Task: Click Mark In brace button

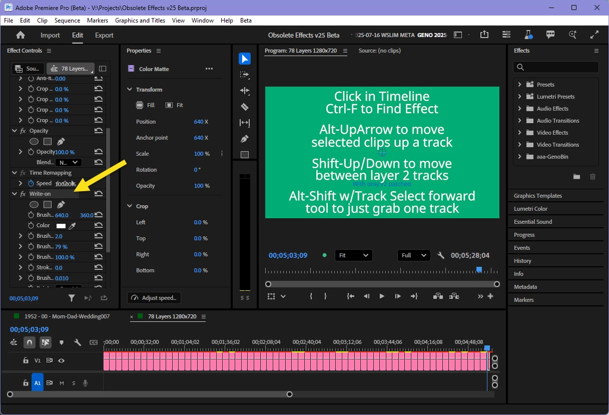Action: (311, 296)
